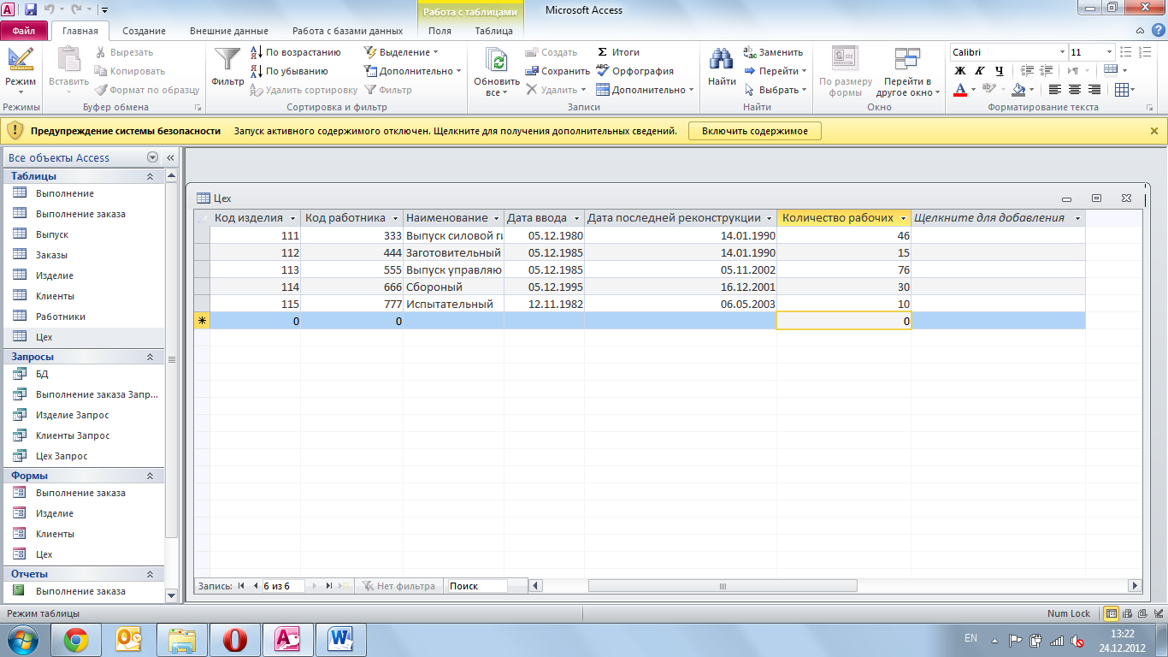Collapse the Формы group
Image resolution: width=1168 pixels, height=657 pixels.
click(x=150, y=476)
